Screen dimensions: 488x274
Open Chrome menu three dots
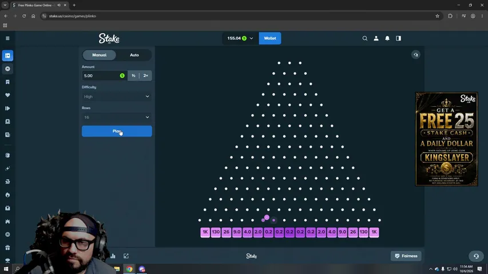pyautogui.click(x=482, y=16)
